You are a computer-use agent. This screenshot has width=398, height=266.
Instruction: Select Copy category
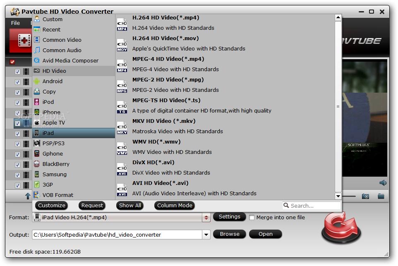[x=74, y=91]
